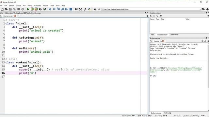Image resolution: width=209 pixels, height=117 pixels.
Task: Browse editor tabs icon
Action: (1, 16)
